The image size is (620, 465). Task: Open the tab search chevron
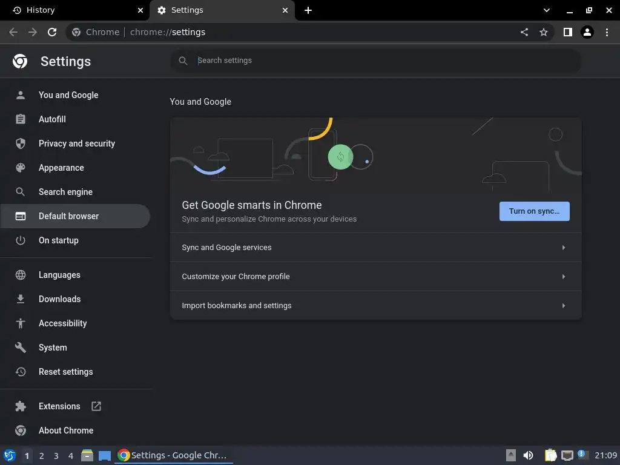[547, 10]
